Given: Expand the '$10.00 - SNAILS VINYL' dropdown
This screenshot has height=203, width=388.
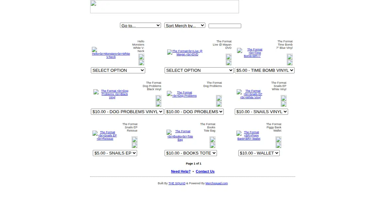Looking at the screenshot, I should click(261, 112).
